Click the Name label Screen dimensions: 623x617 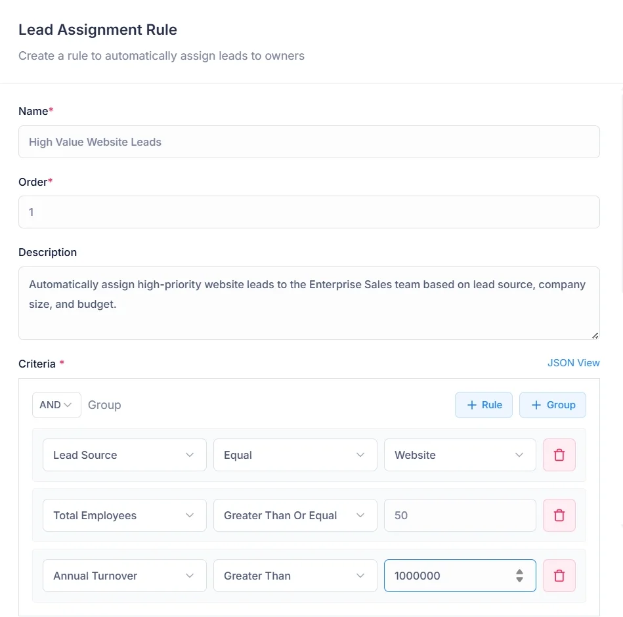click(33, 111)
